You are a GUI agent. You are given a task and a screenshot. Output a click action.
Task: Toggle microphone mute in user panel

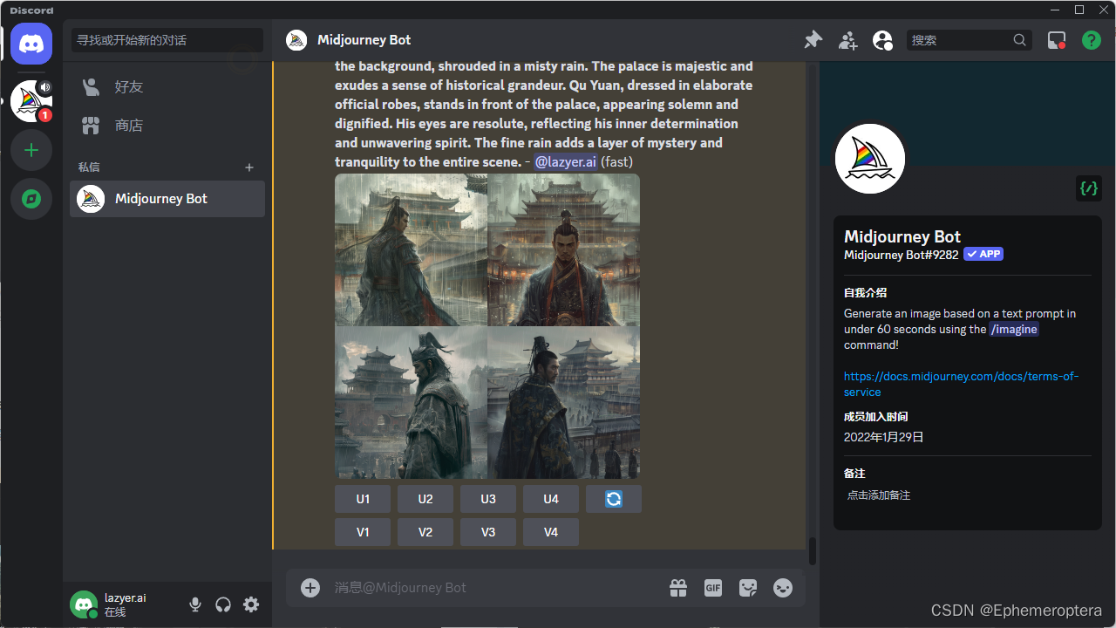(x=195, y=604)
